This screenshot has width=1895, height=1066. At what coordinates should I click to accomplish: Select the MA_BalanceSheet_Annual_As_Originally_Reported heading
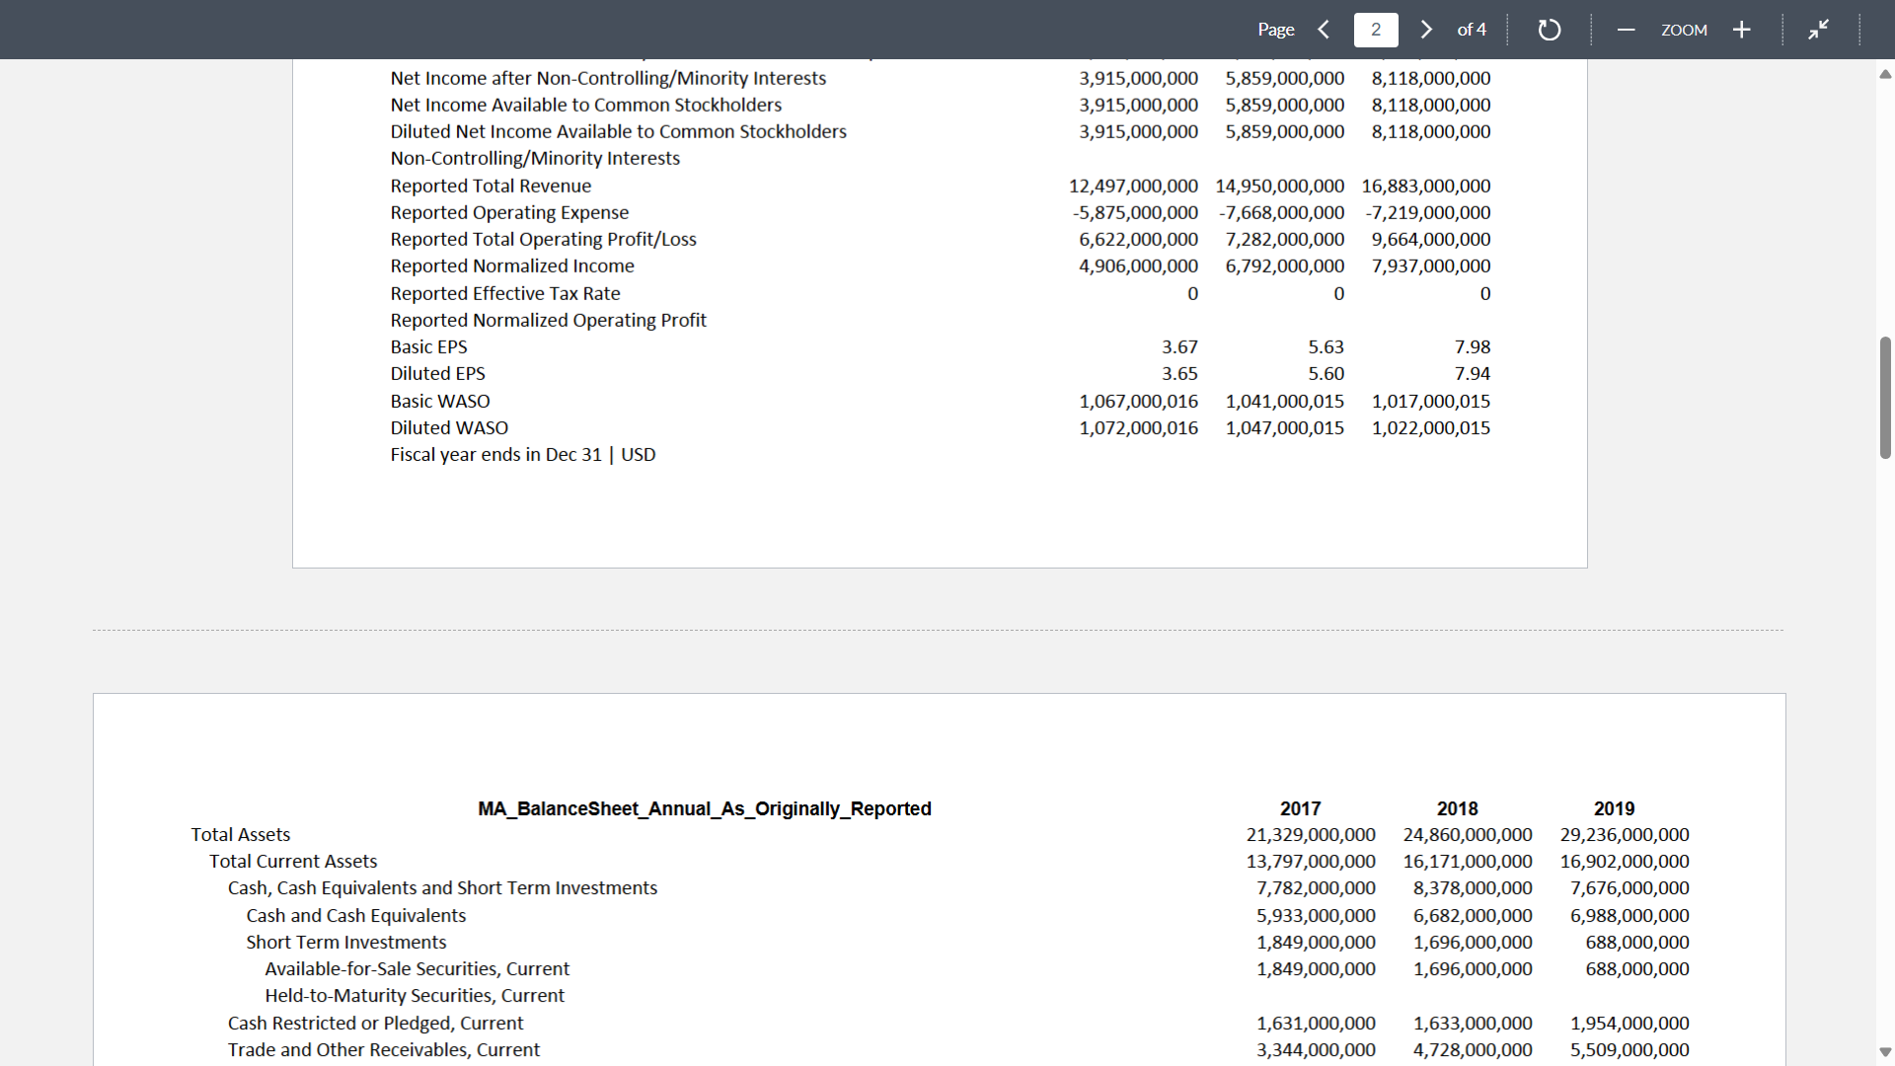[705, 808]
